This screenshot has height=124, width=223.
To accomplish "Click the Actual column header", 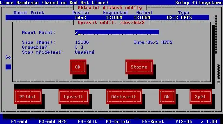I will pos(145,12).
